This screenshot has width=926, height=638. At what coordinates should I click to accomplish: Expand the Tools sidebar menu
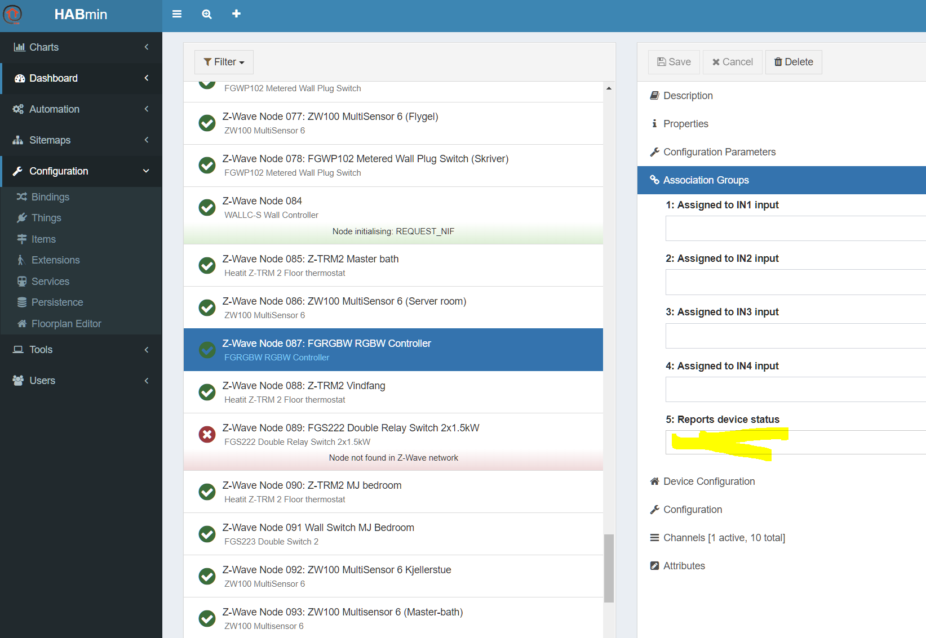(81, 350)
